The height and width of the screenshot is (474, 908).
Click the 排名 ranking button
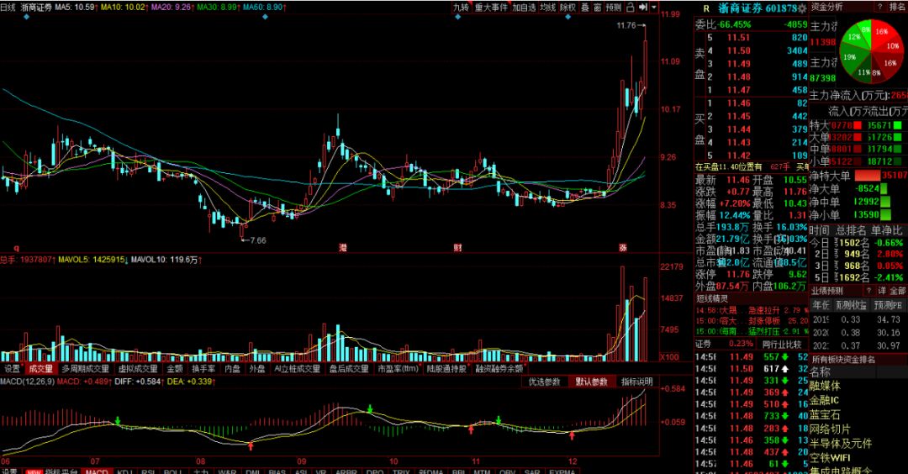click(896, 7)
